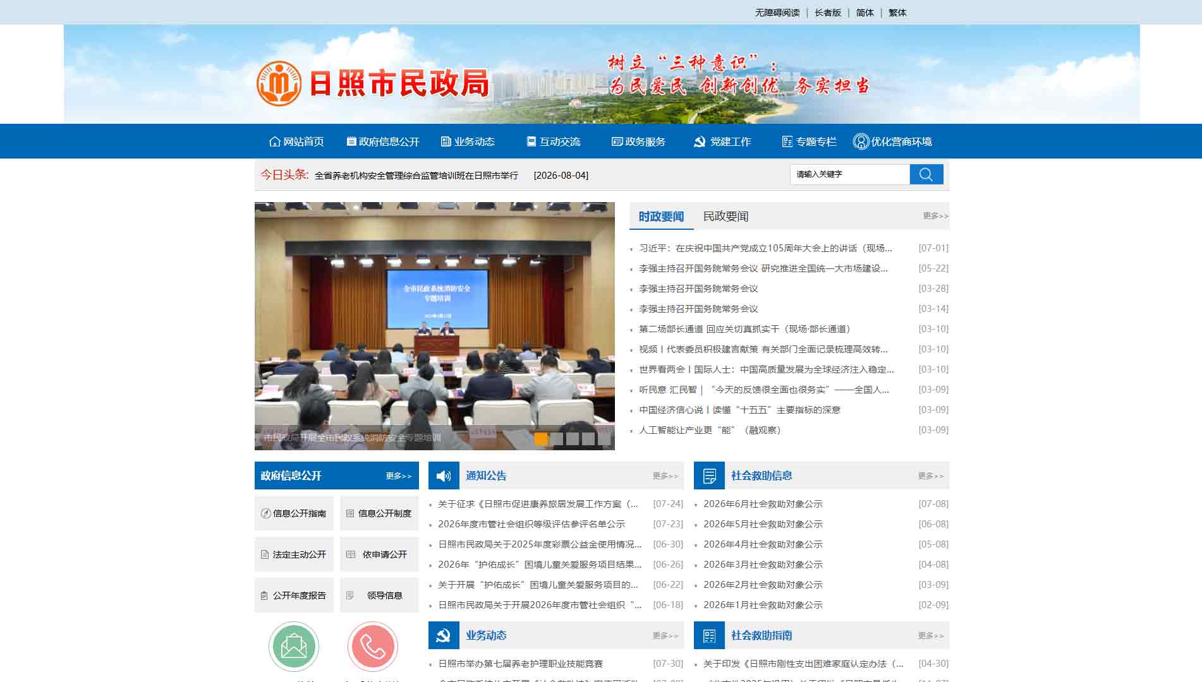1202x682 pixels.
Task: Click the party emblem icon by 党建工作
Action: 700,141
